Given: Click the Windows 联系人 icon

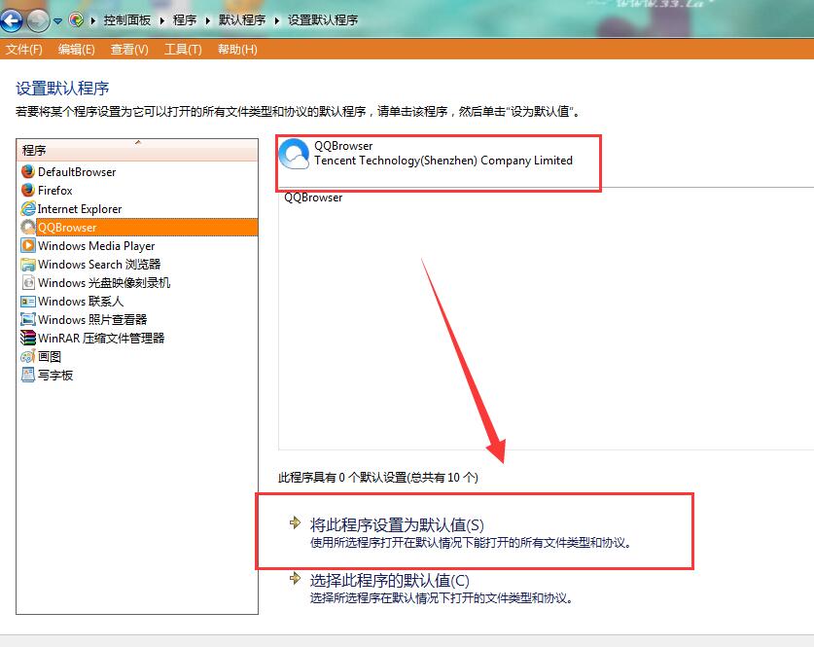Looking at the screenshot, I should pos(28,302).
